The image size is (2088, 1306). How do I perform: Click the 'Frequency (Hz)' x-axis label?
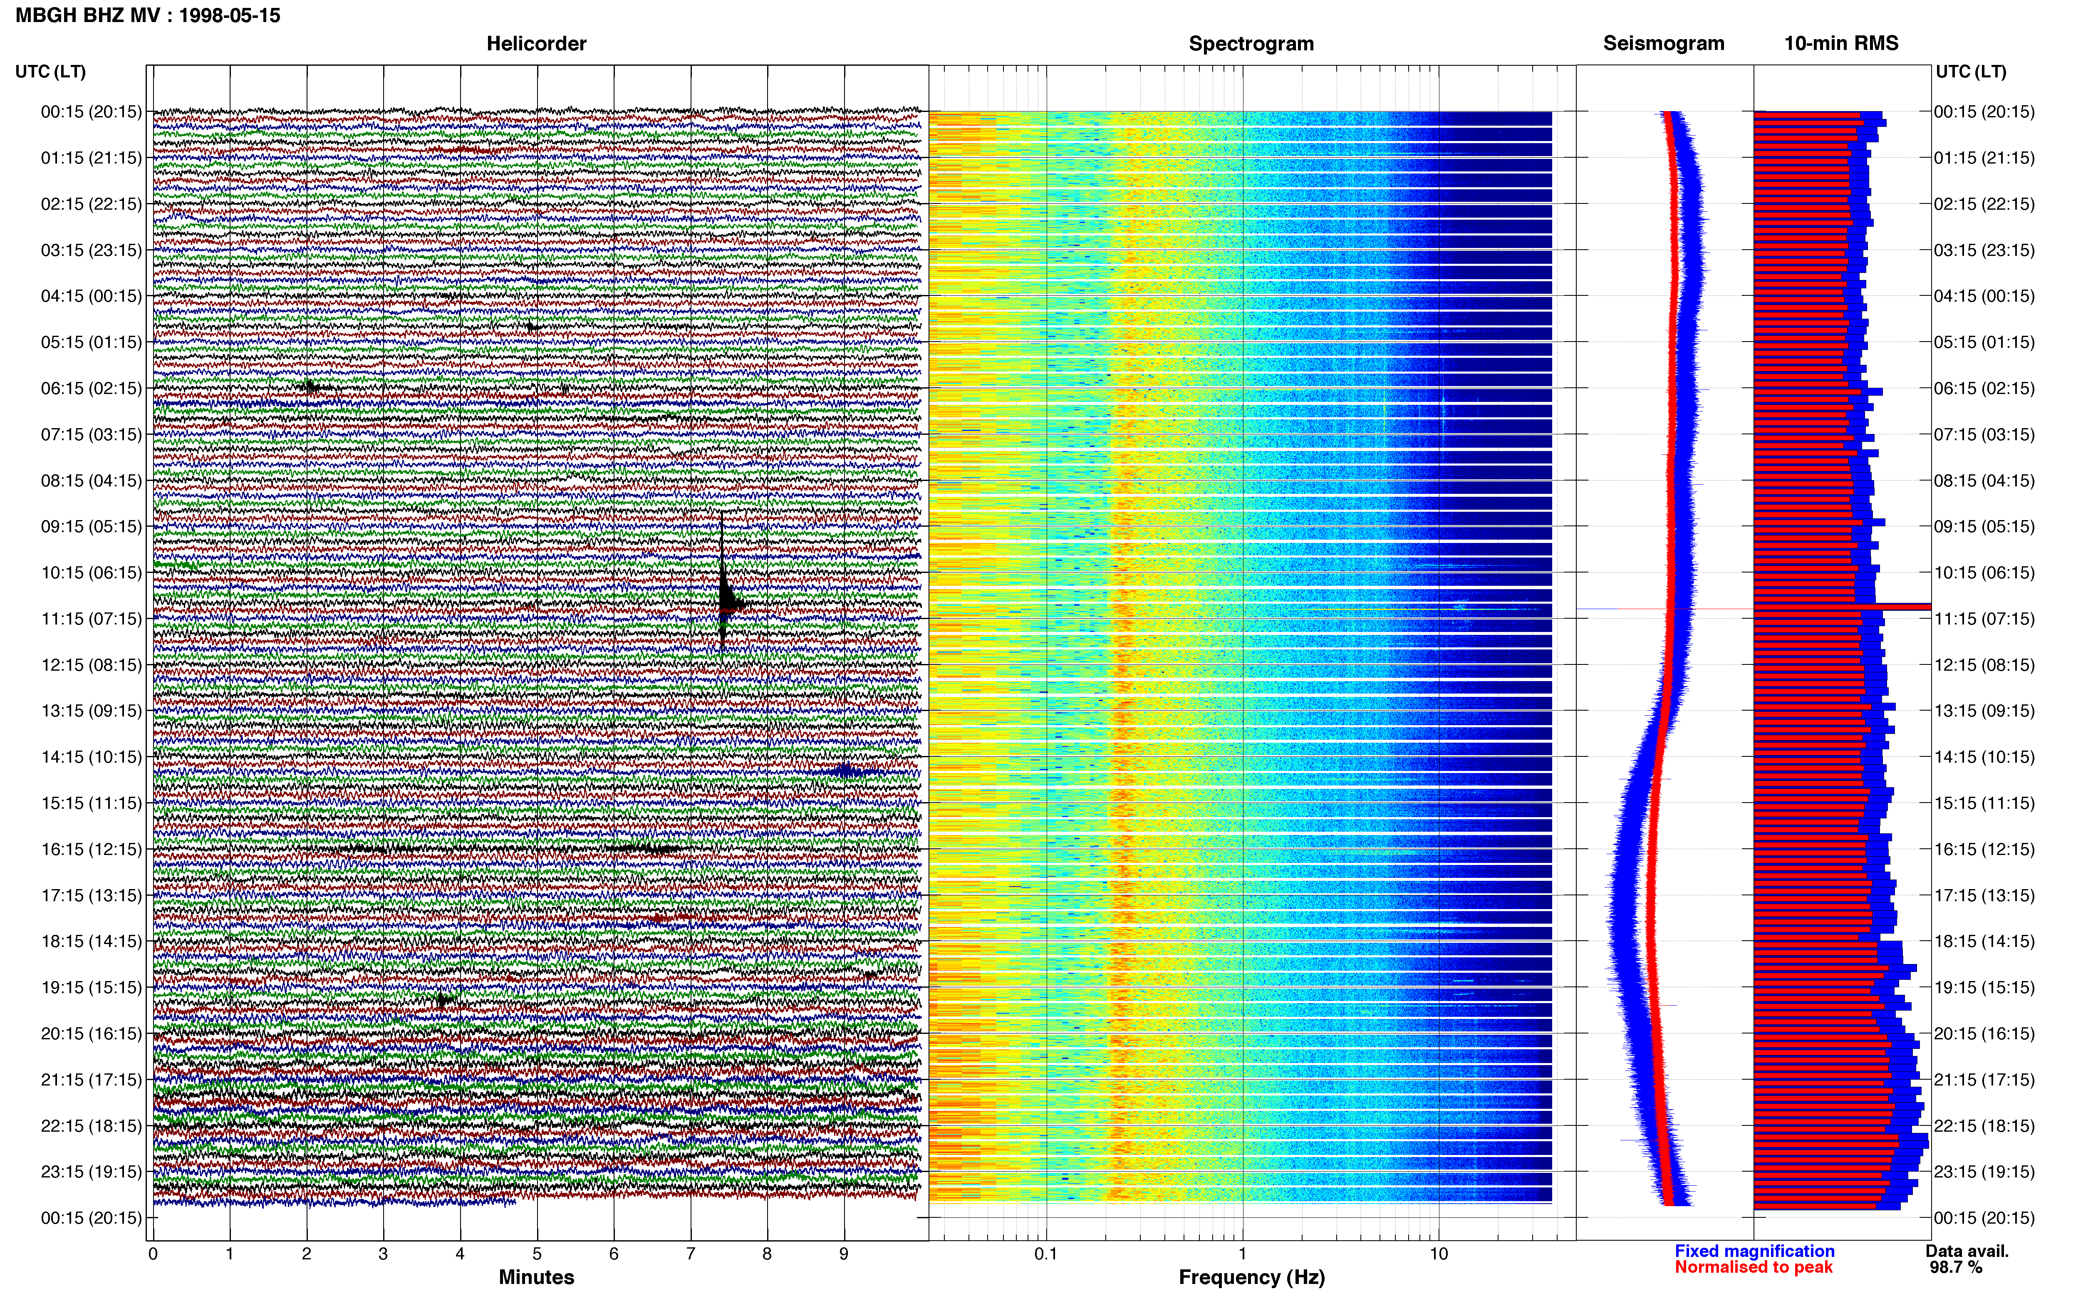tap(1251, 1277)
